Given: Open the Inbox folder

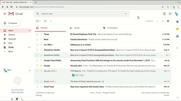Looking at the screenshot, I should 16,31.
